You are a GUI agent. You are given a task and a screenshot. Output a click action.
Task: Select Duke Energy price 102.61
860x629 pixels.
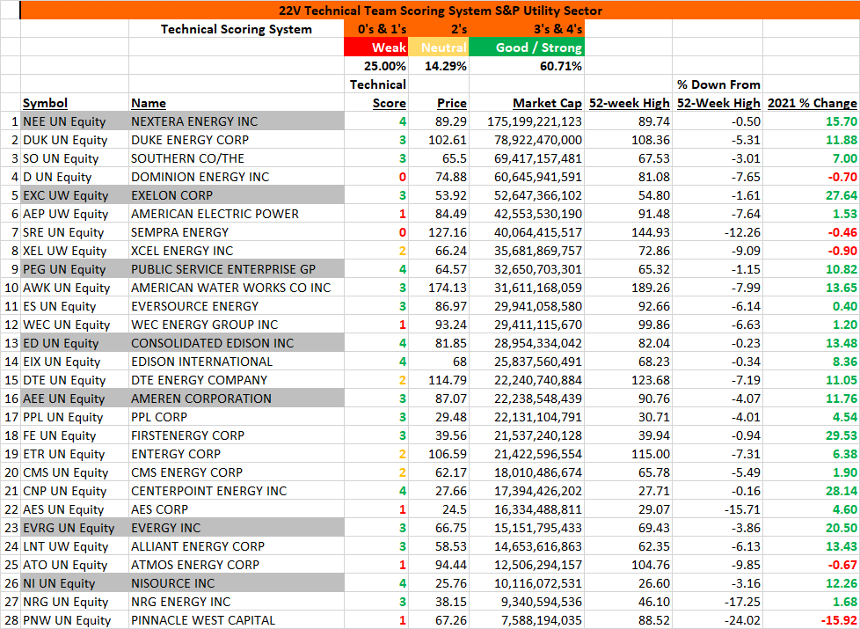[x=438, y=140]
